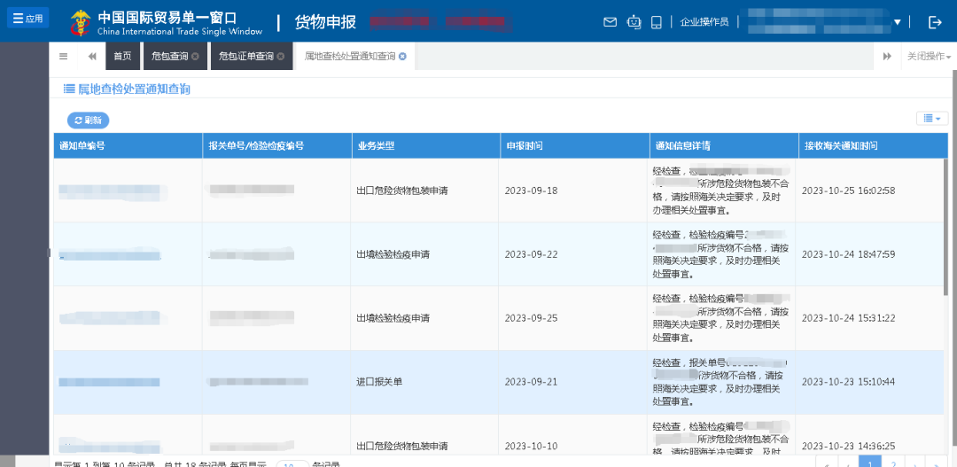Viewport: 957px width, 467px height.
Task: Click the 业务类型 column header
Action: point(425,146)
